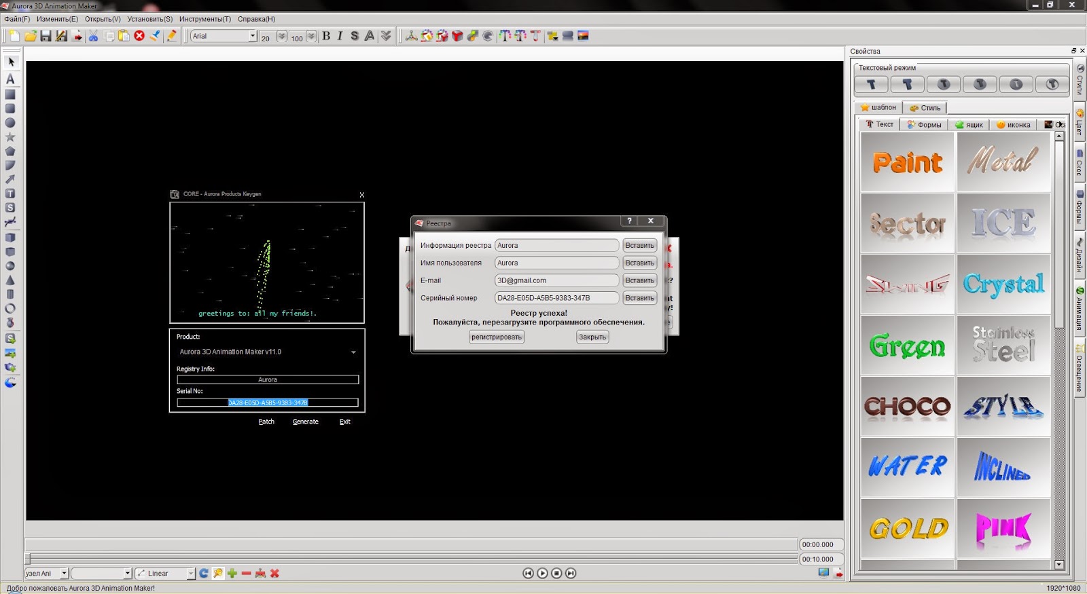Select the third text mode button
Viewport: 1087px width, 594px height.
(944, 84)
